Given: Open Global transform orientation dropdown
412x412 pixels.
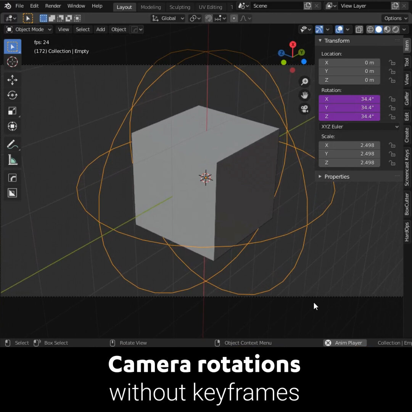Looking at the screenshot, I should 168,18.
